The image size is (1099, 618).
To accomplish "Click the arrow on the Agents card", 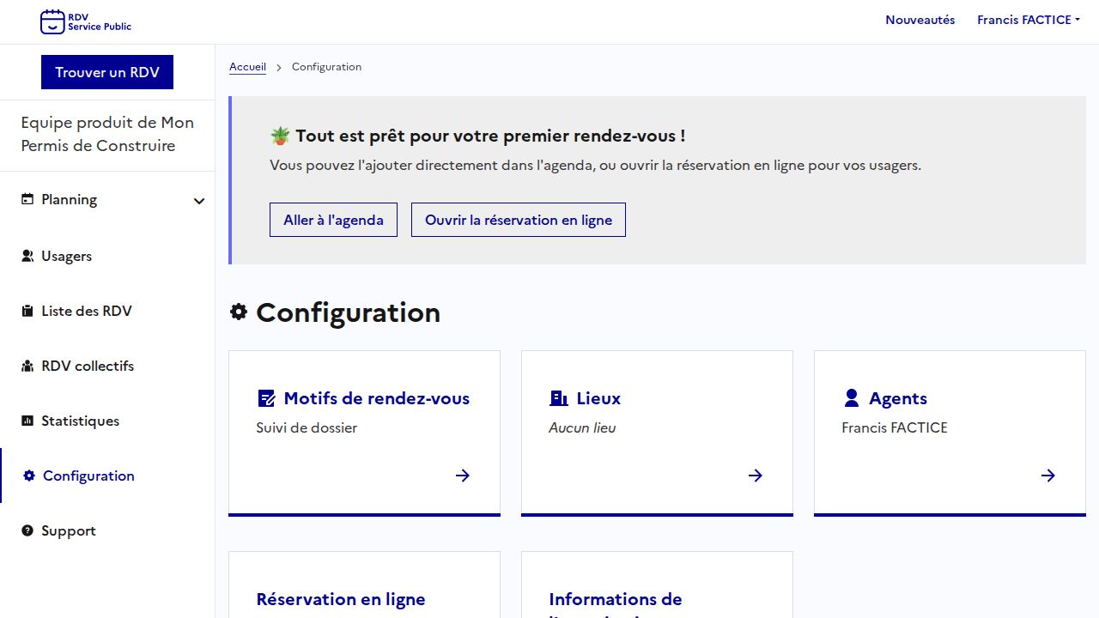I will click(x=1048, y=476).
